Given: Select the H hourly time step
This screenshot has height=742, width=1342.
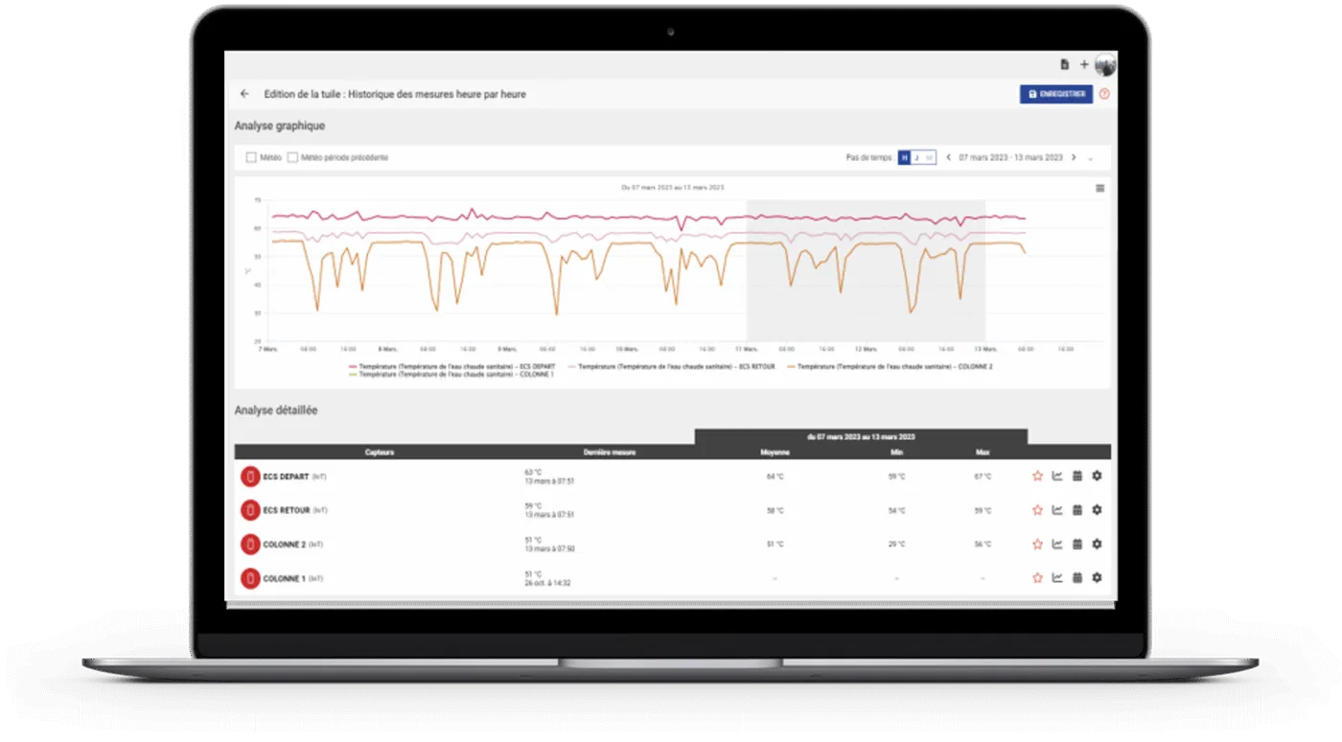Looking at the screenshot, I should tap(904, 157).
